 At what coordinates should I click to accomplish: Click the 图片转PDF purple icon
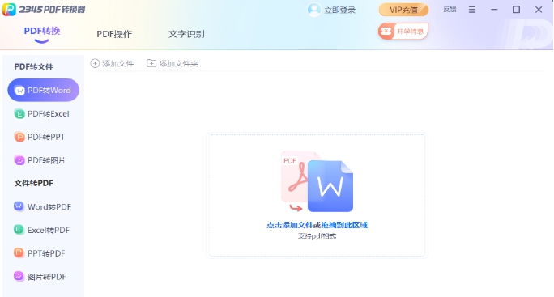[19, 276]
